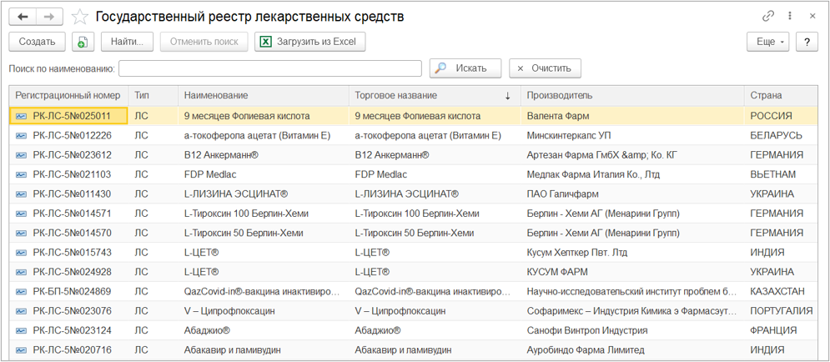830x362 pixels.
Task: Toggle sort arrow in Торговое название header
Action: tap(508, 96)
